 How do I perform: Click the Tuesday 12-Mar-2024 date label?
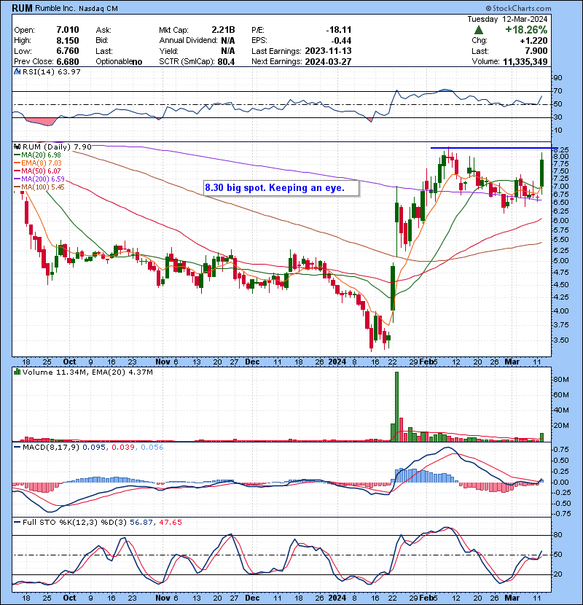(x=507, y=19)
